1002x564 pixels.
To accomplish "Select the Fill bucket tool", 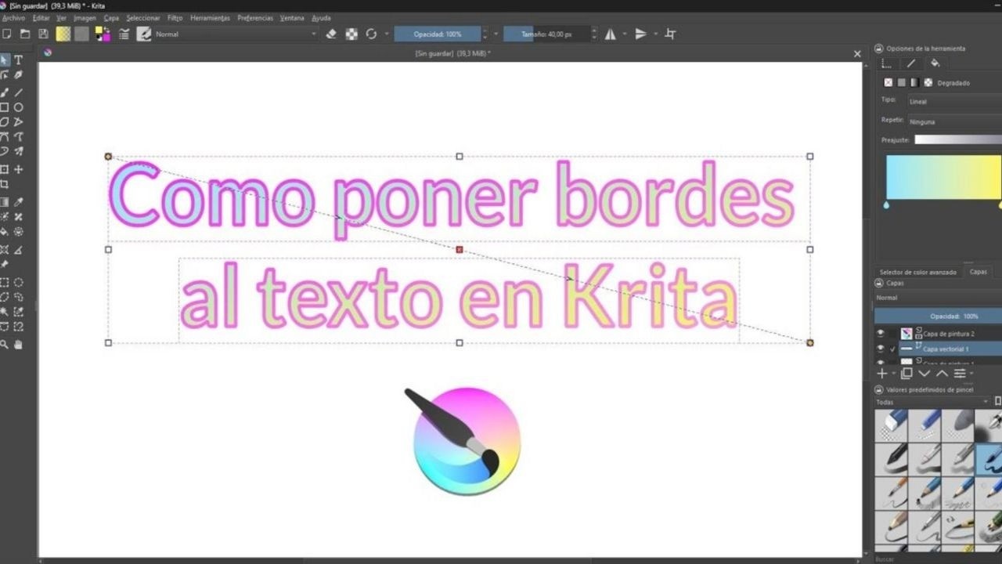I will (x=5, y=232).
